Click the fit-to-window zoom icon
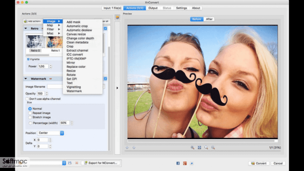 coord(199,148)
